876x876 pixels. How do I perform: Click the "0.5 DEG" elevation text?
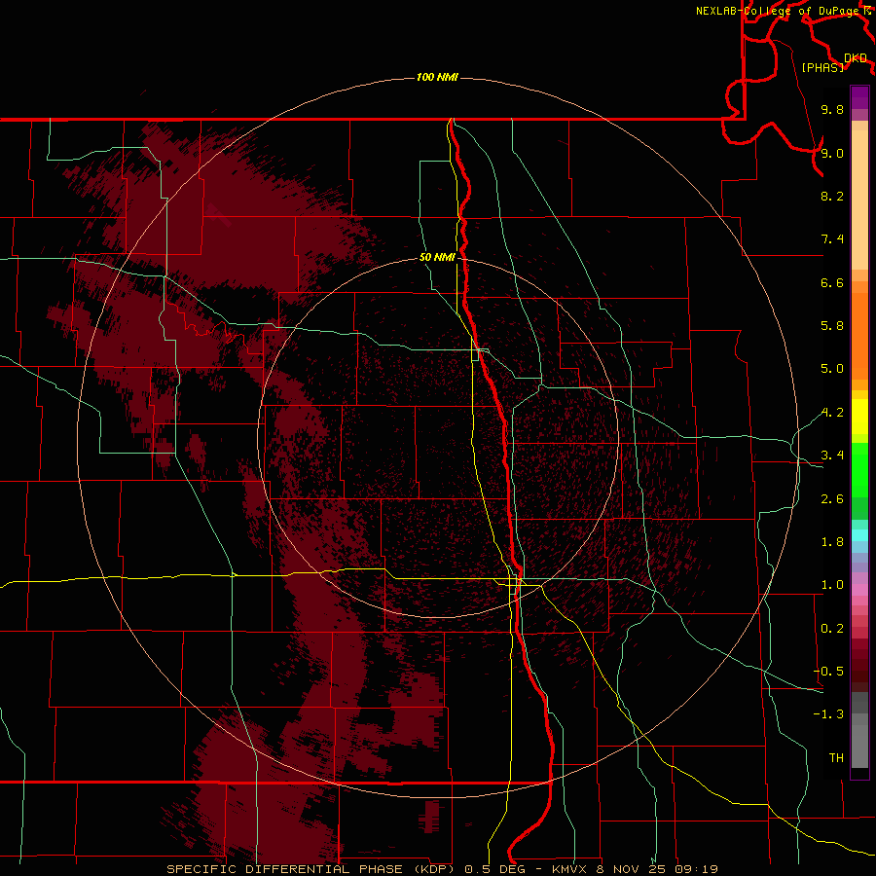pyautogui.click(x=497, y=869)
